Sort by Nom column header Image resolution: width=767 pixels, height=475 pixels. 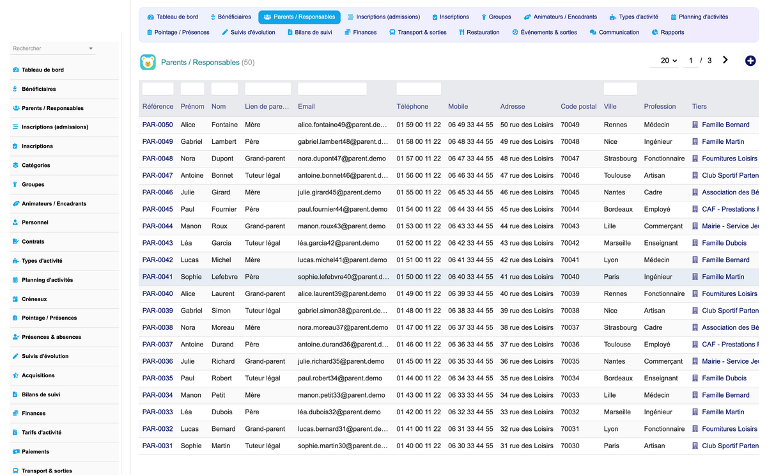[x=219, y=106]
